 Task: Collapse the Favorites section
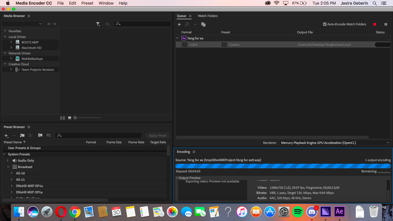(x=5, y=31)
